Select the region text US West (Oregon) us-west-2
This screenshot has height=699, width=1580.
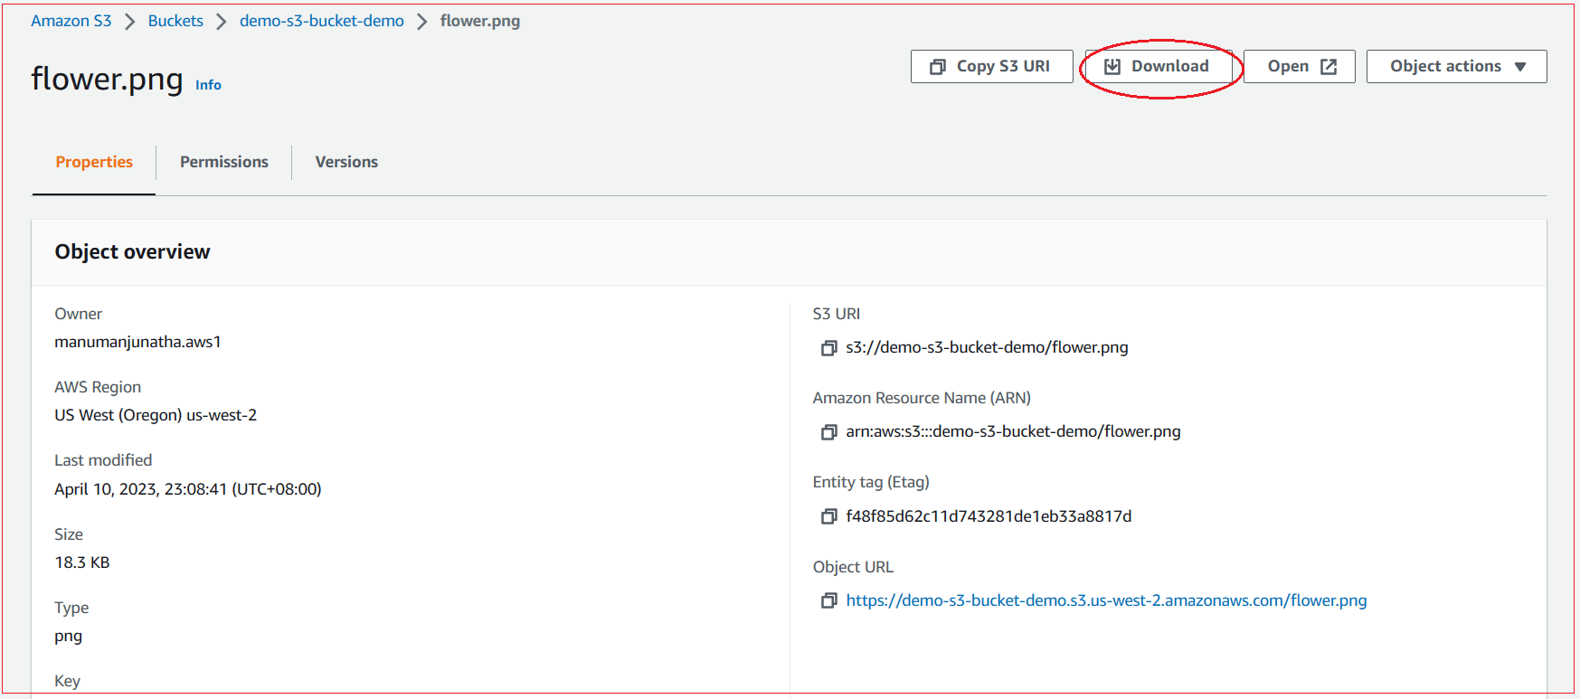pos(156,415)
